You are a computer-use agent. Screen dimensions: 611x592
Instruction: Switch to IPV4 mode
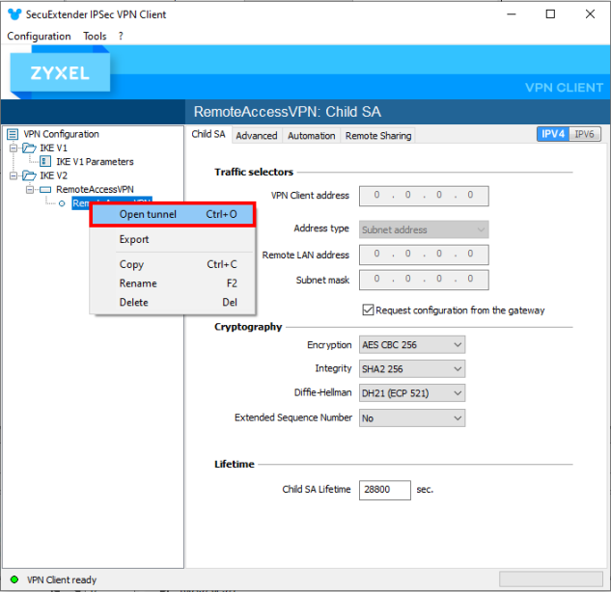pyautogui.click(x=553, y=134)
